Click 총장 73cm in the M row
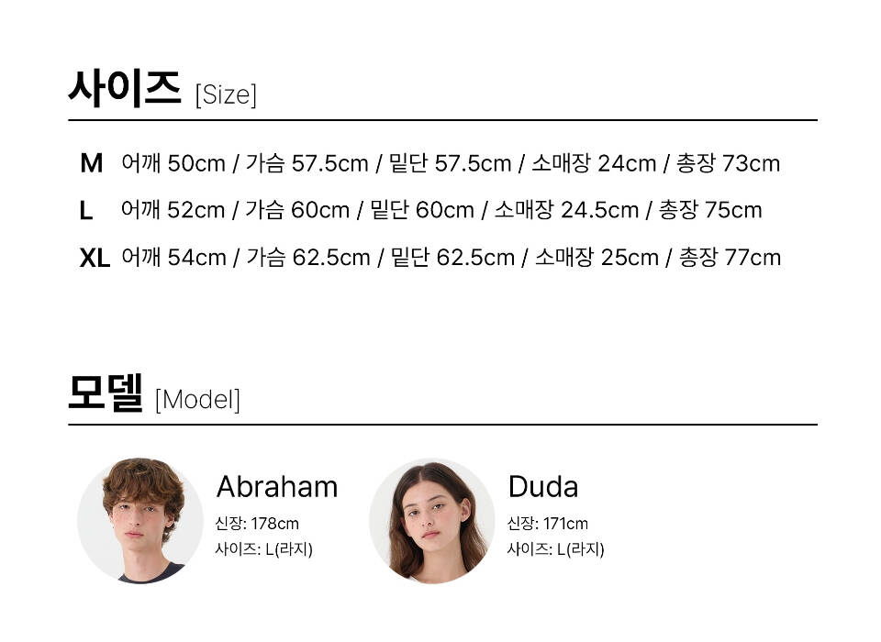Viewport: 881px width, 642px height. point(728,163)
